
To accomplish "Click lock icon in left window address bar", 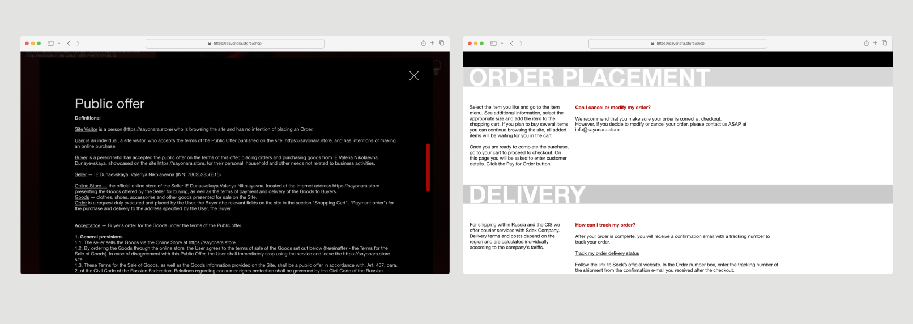I will pyautogui.click(x=210, y=44).
